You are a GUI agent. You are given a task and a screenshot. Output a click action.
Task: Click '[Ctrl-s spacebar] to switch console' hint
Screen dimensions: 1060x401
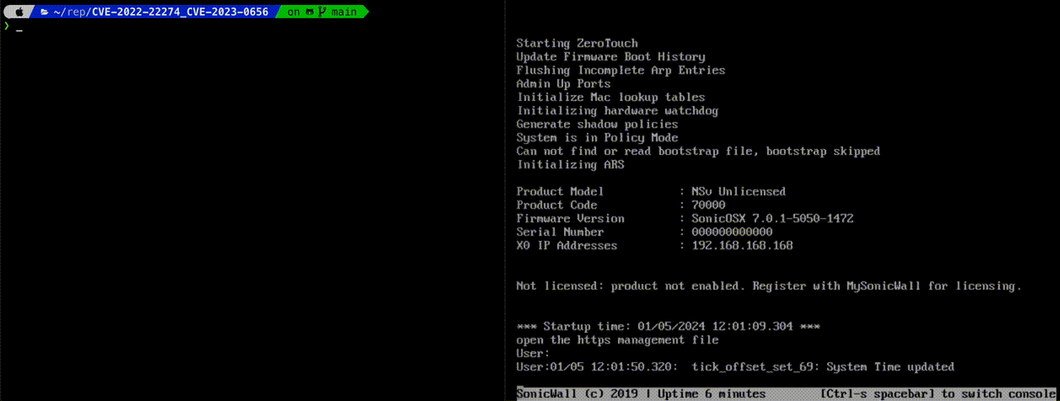coord(937,394)
